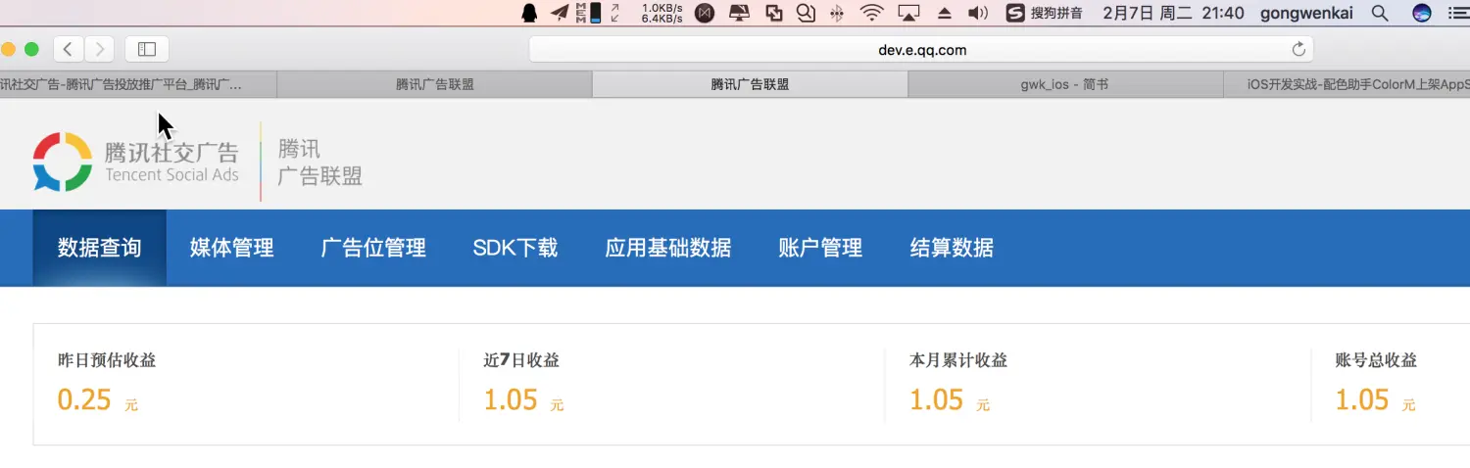Open the 结算数据 navigation item
Viewport: 1470px width, 468px height.
[x=952, y=248]
